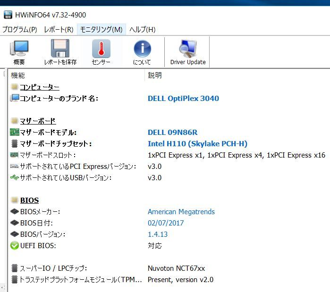Click folder icon next to BIOS heading
The image size is (330, 292).
(x=15, y=200)
